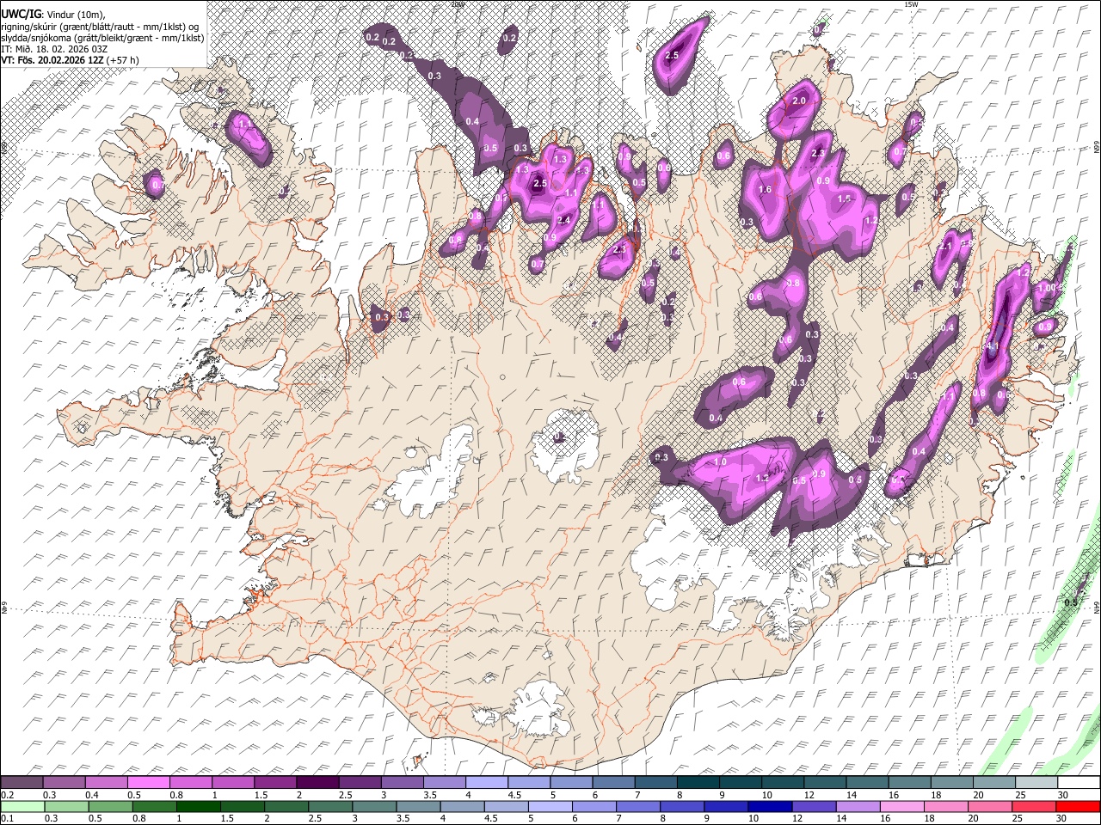The width and height of the screenshot is (1101, 825).
Task: Select the dark teal swatch labeled 8 in the purple legend row
Action: pyautogui.click(x=698, y=783)
